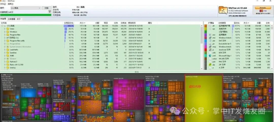Click the .jar Java file icon

pyautogui.click(x=210, y=44)
